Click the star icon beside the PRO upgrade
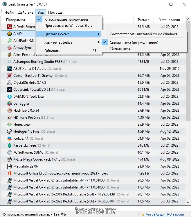Screen dimensions: 191x217 [x=143, y=214]
